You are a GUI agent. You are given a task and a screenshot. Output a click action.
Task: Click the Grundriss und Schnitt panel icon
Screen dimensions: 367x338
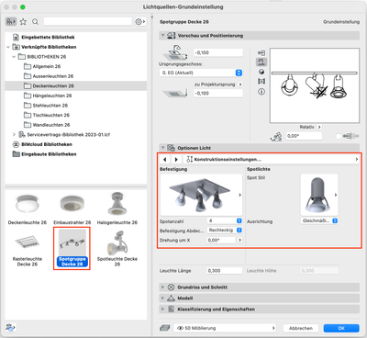coord(172,287)
